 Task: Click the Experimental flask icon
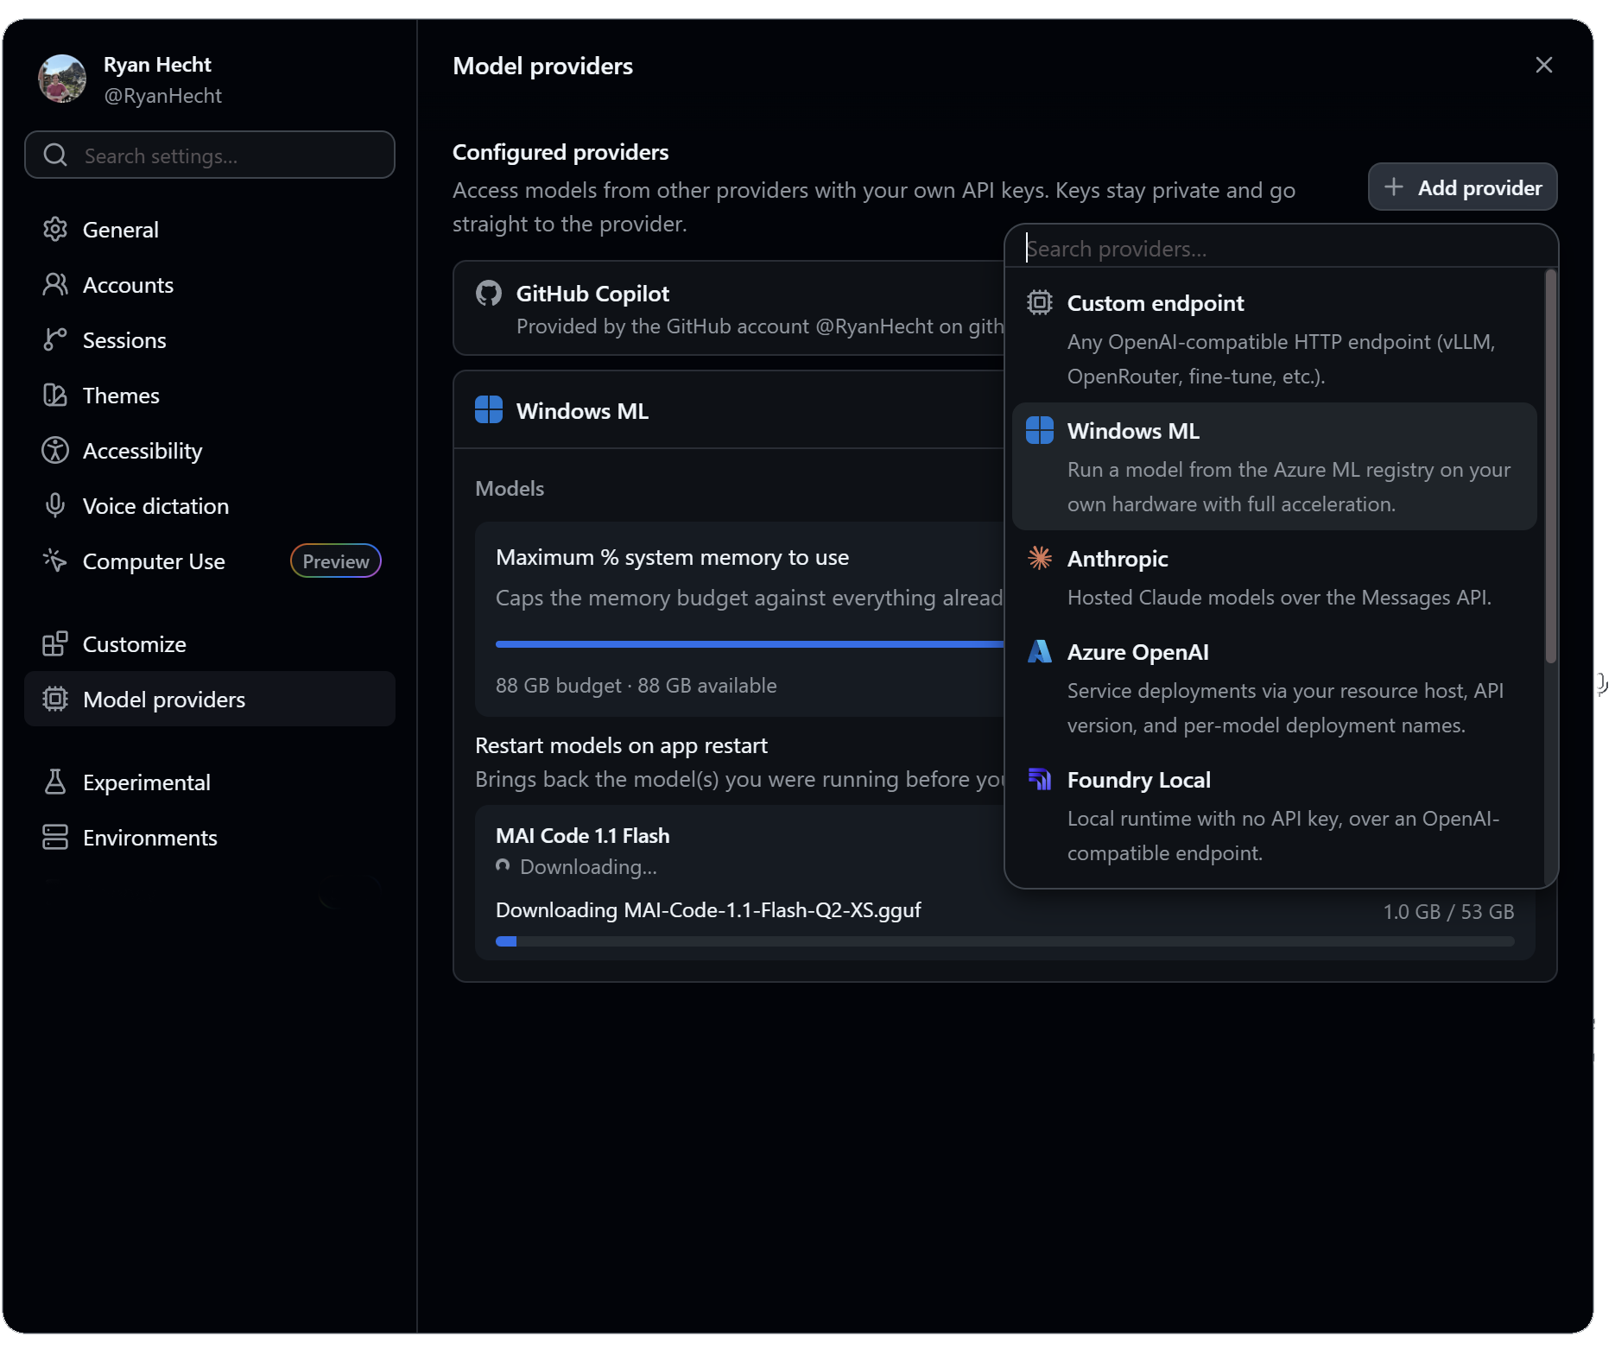55,782
